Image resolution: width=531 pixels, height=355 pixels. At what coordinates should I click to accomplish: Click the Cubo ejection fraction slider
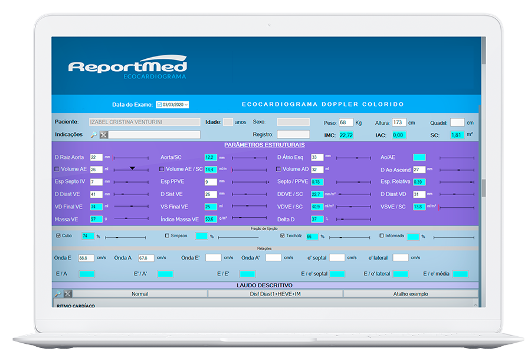(125, 237)
